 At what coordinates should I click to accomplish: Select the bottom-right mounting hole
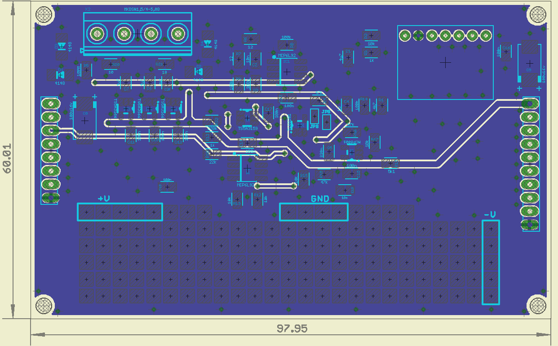coord(537,306)
